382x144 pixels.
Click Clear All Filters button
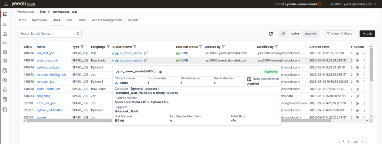click(x=339, y=34)
